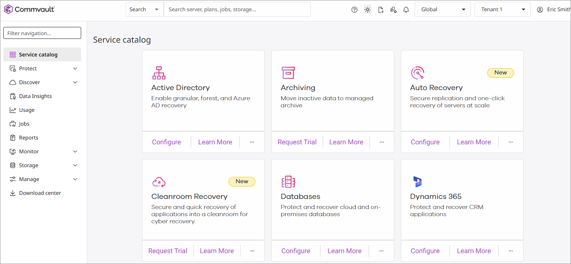
Task: Click Learn More for Dynamics 365
Action: pos(474,251)
